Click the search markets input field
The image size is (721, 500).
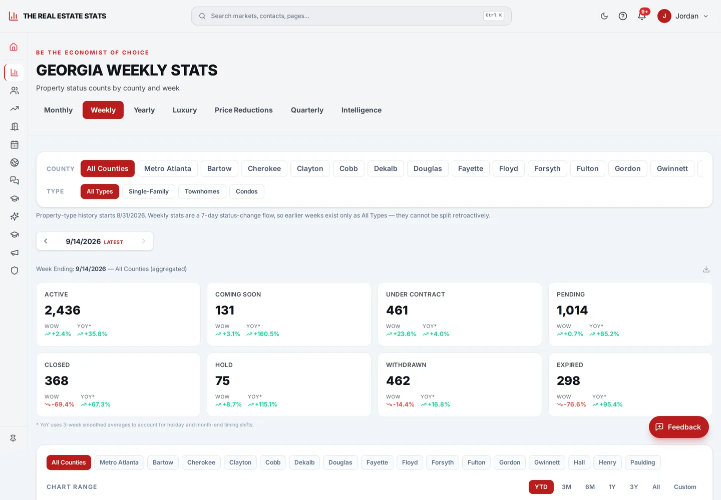(351, 16)
